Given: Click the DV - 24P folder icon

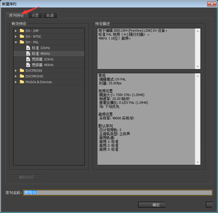Looking at the screenshot, I should click(22, 31).
